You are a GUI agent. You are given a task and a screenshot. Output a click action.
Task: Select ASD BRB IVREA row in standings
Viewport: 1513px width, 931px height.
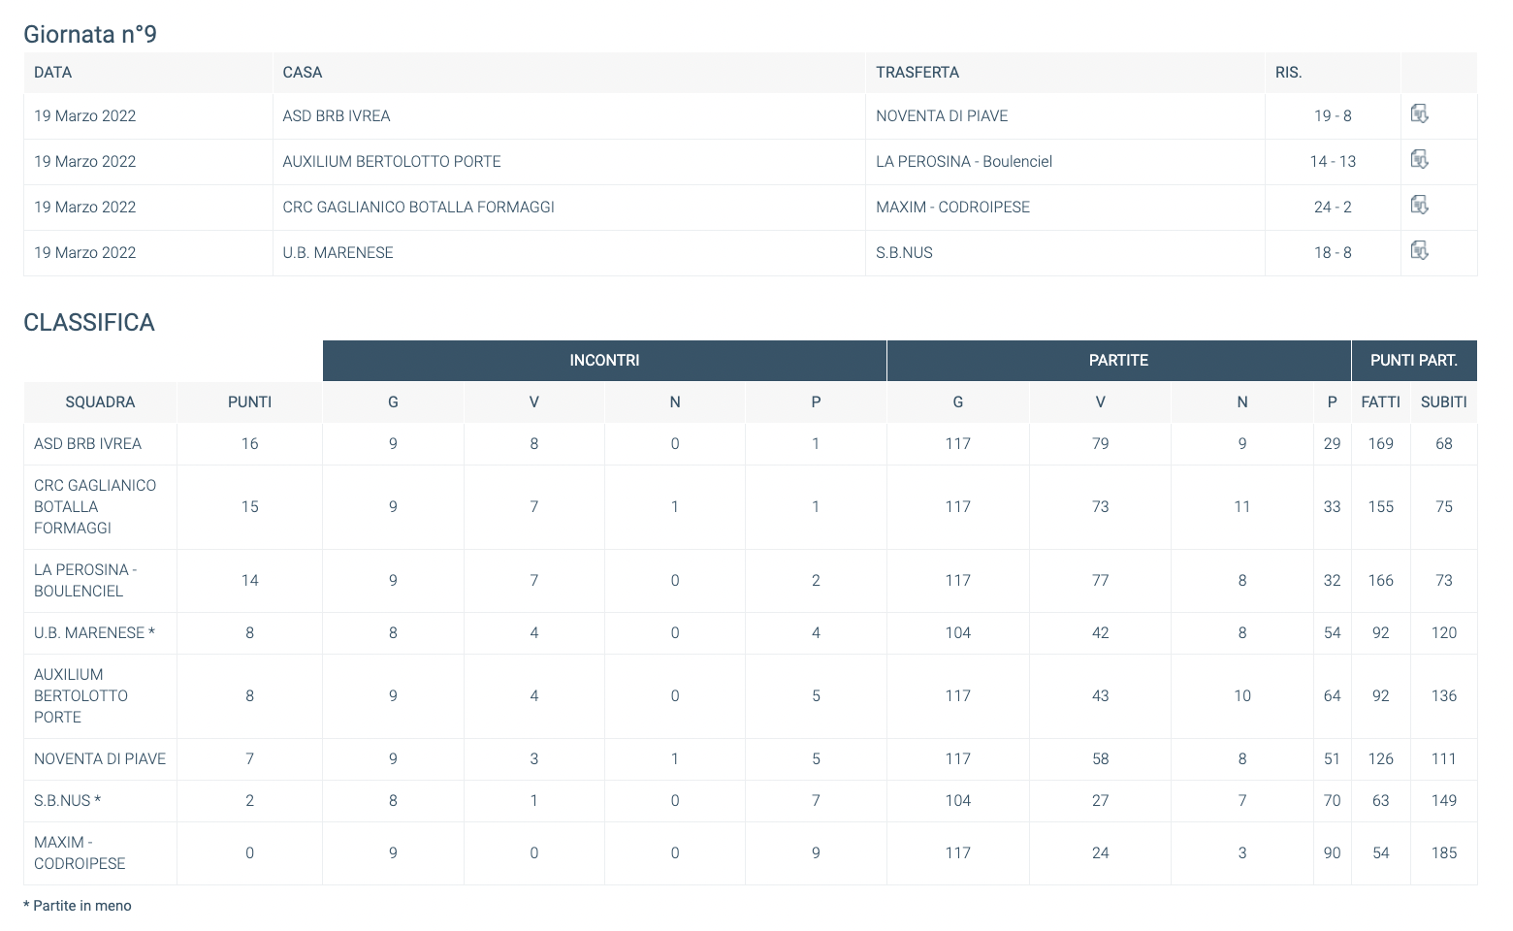pyautogui.click(x=751, y=444)
